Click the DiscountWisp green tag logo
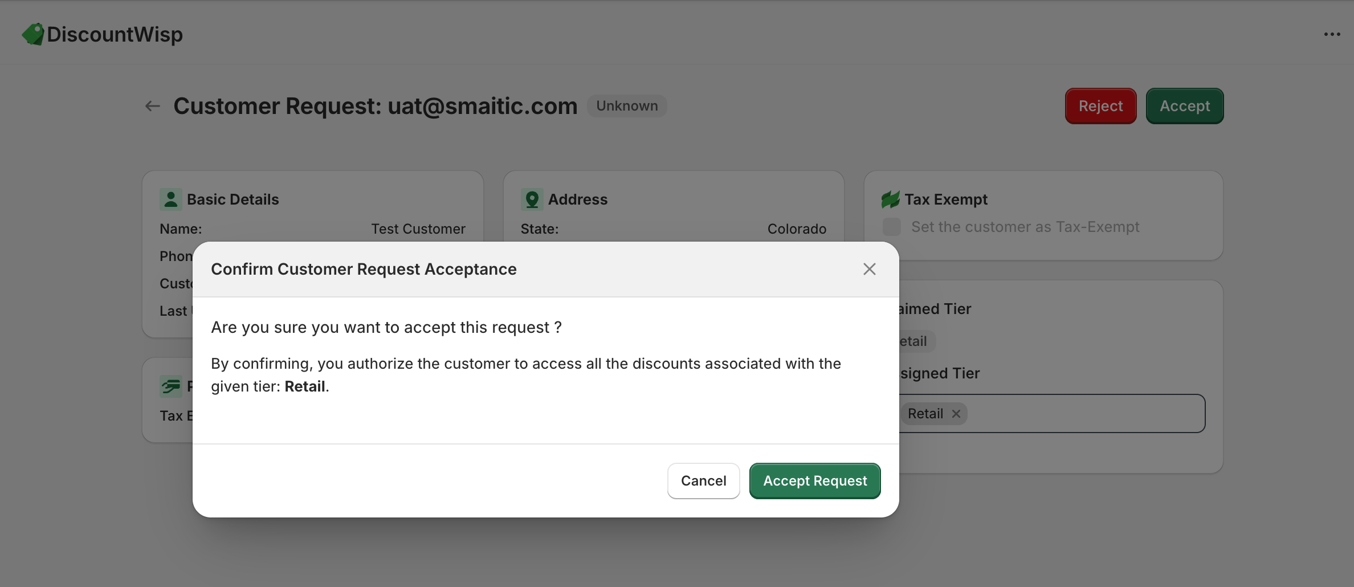This screenshot has width=1354, height=587. [x=33, y=34]
